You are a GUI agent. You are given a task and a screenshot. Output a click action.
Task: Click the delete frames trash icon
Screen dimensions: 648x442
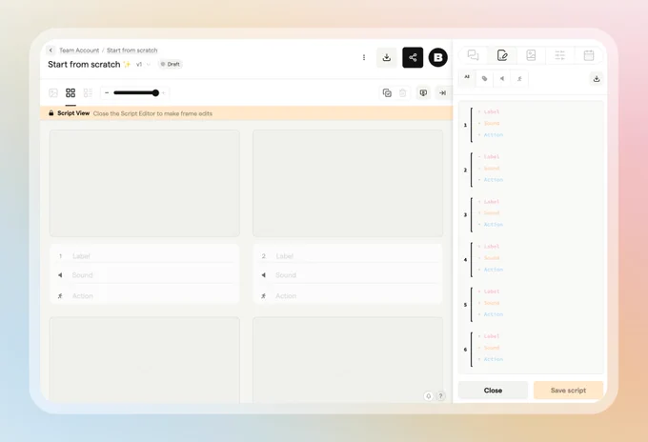pos(402,93)
